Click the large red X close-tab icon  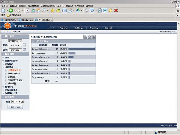[116, 10]
